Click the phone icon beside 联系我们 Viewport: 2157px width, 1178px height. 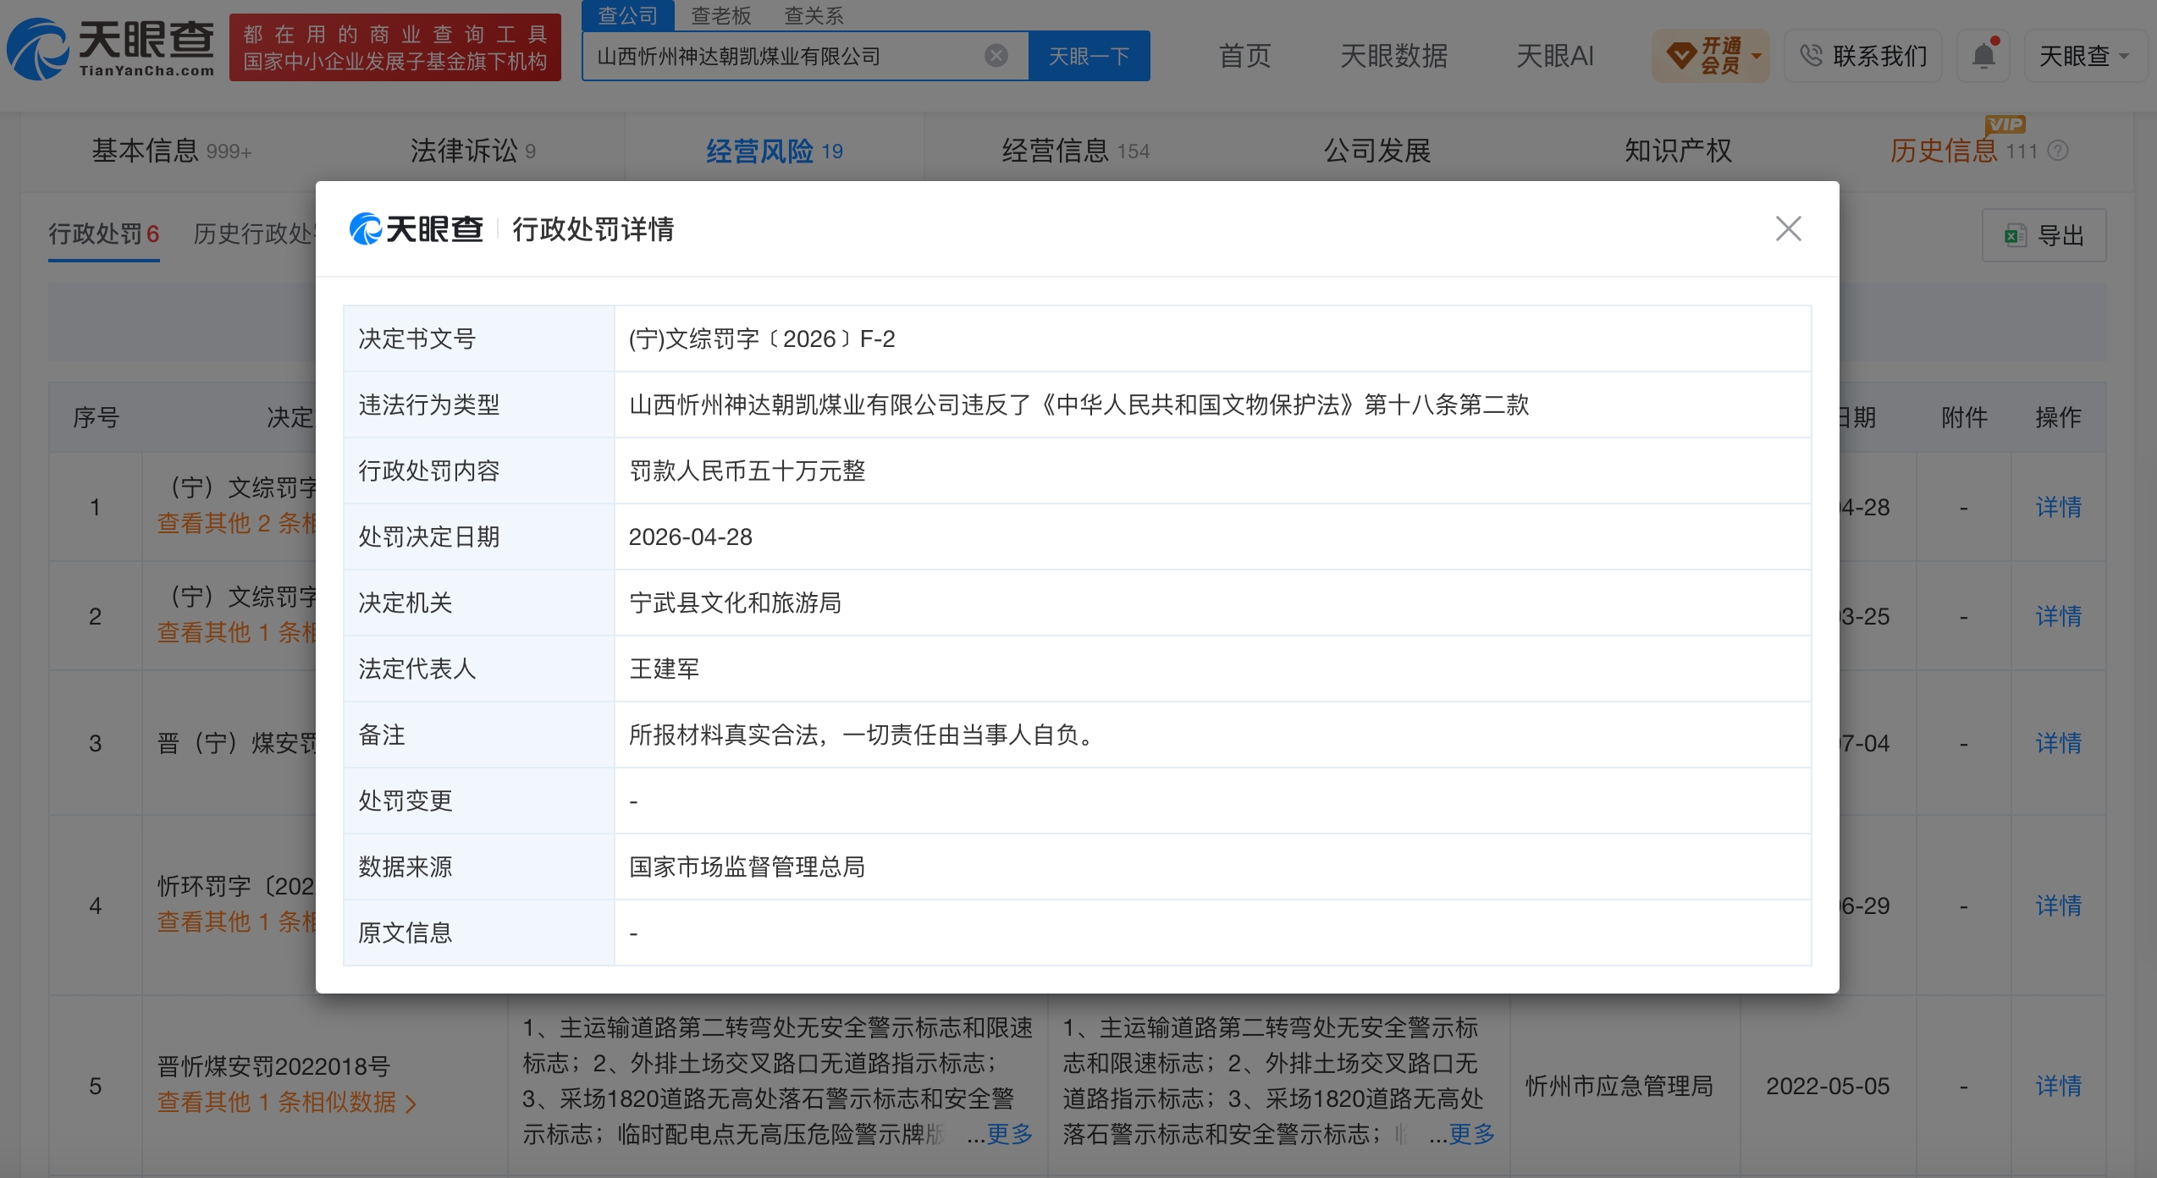(1811, 56)
